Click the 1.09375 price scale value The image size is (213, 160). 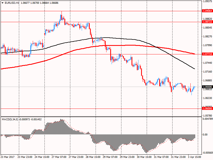(x=208, y=1)
